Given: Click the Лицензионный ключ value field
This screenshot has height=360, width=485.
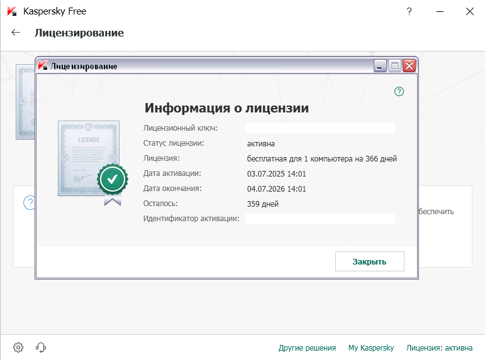Looking at the screenshot, I should 320,128.
